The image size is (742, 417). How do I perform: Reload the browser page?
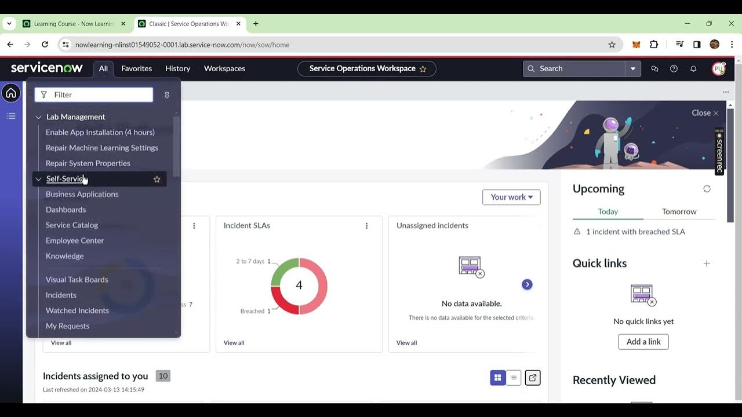point(45,45)
